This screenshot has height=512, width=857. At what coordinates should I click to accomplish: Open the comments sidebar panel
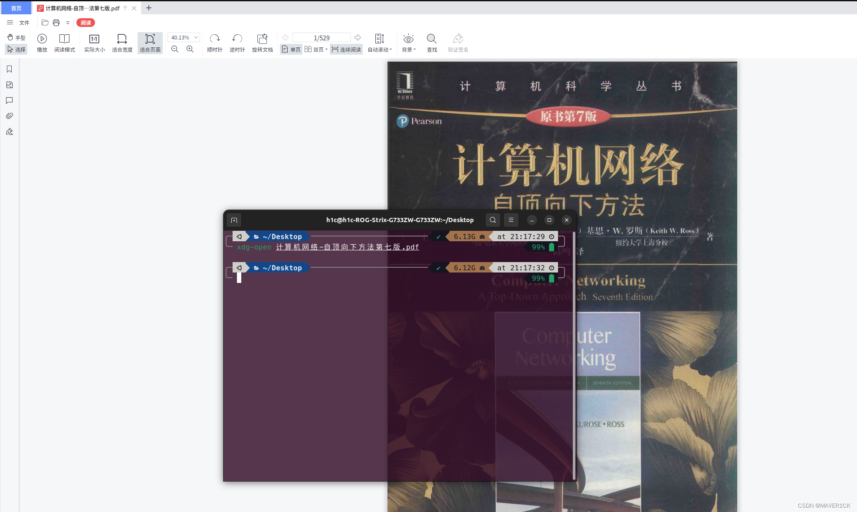pos(10,100)
